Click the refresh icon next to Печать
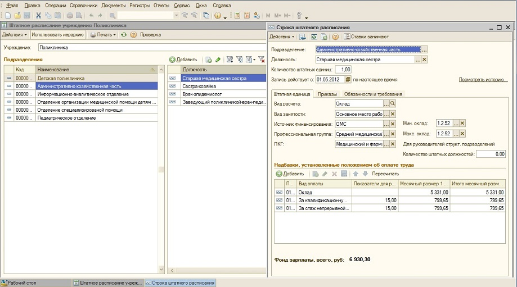The height and width of the screenshot is (287, 517). (124, 35)
